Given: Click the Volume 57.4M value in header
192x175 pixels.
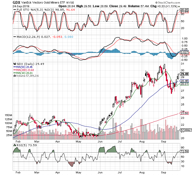Looking at the screenshot, I should (x=139, y=6).
